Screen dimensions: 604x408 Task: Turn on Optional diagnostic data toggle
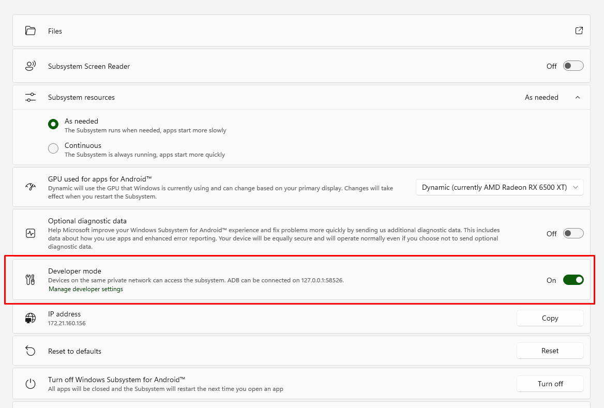[x=573, y=233]
